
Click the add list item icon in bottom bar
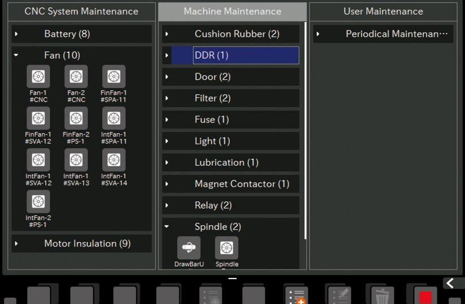click(x=296, y=296)
